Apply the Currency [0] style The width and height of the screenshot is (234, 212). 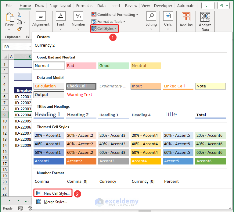pyautogui.click(x=143, y=182)
